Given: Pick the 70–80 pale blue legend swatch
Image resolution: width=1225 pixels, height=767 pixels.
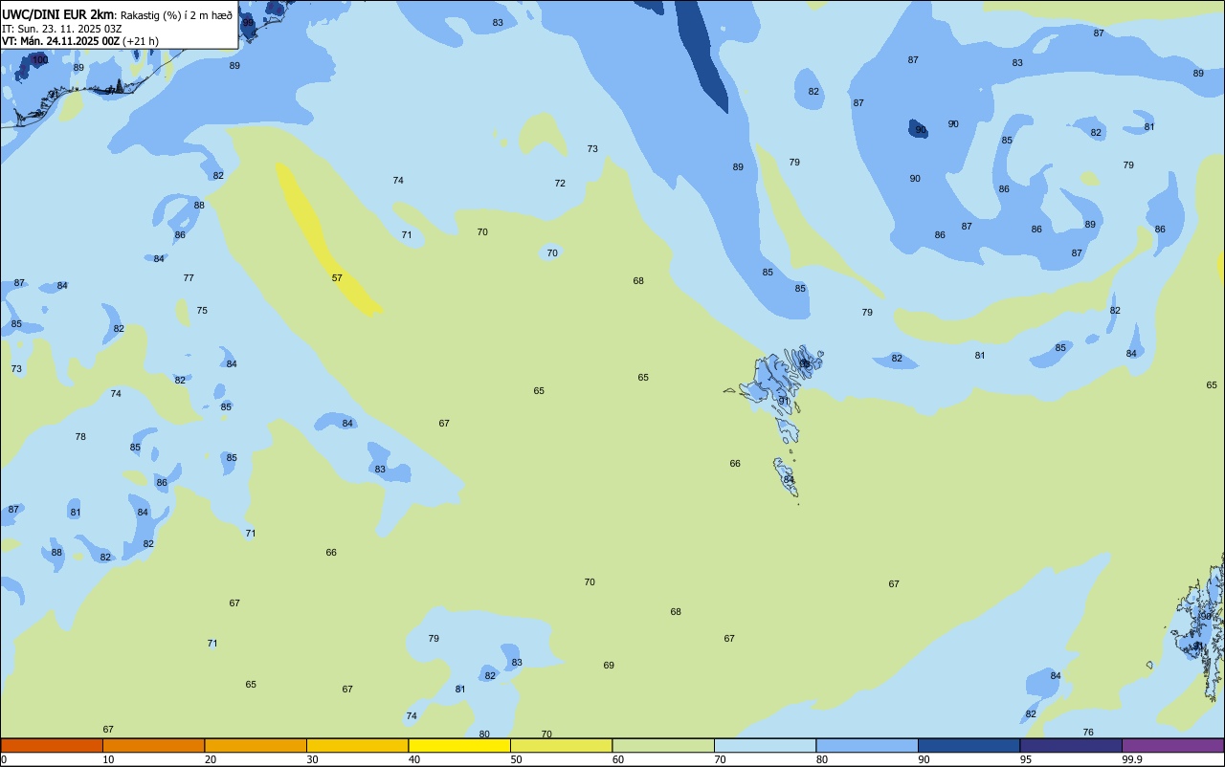Looking at the screenshot, I should (x=765, y=745).
